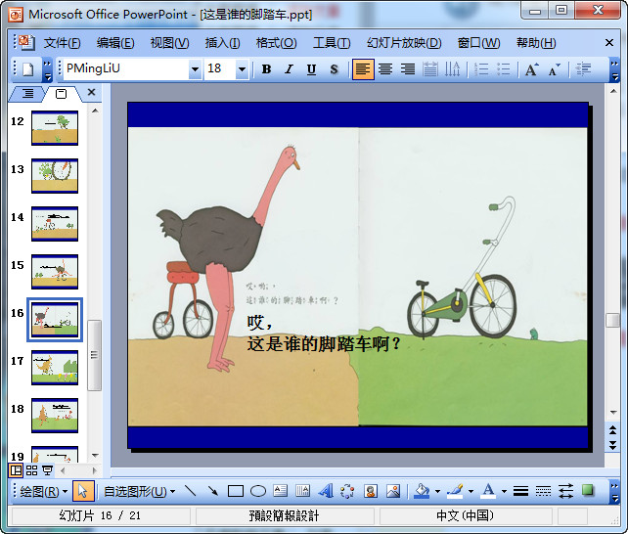Open the 窗口(W) menu
Viewport: 628px width, 534px height.
(x=479, y=43)
